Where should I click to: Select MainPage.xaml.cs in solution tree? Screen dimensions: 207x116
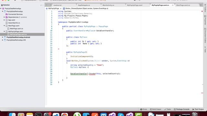[x=16, y=29]
